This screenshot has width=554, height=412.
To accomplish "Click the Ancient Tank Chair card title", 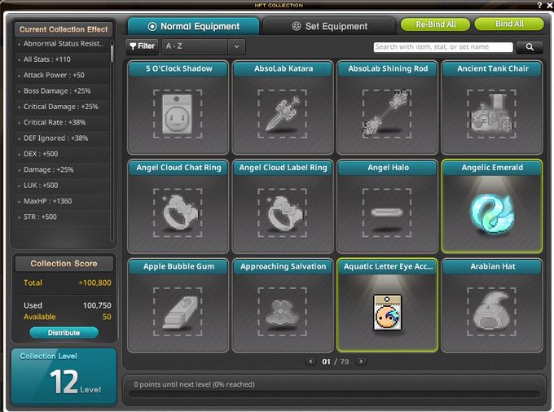I will [492, 69].
